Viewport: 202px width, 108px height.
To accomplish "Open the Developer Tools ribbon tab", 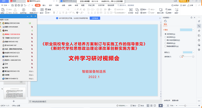I will tap(91, 5).
